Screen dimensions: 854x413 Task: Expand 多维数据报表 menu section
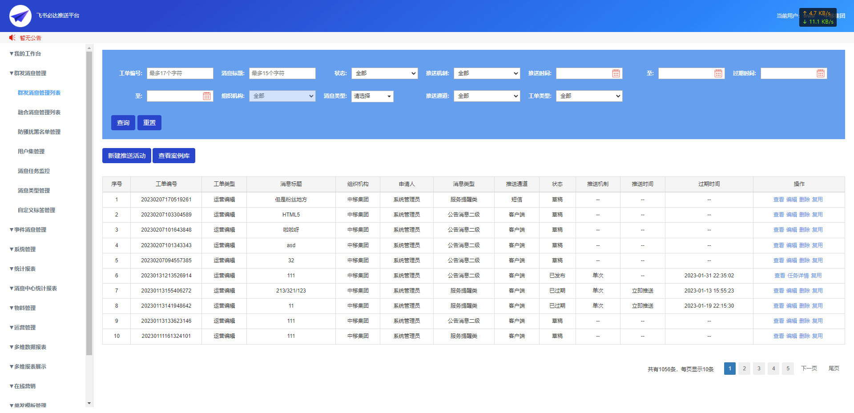pyautogui.click(x=28, y=347)
